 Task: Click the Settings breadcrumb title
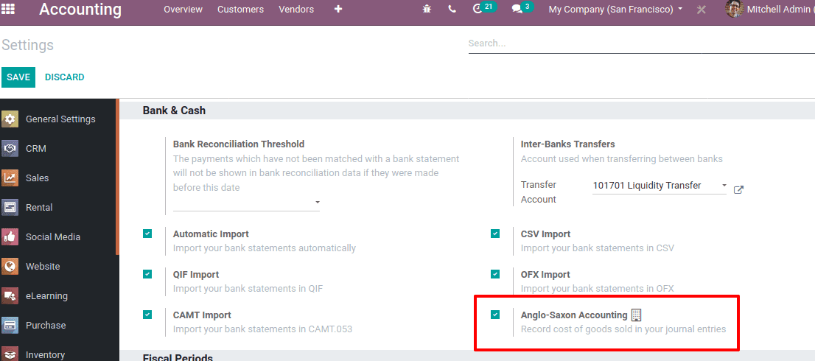(27, 45)
